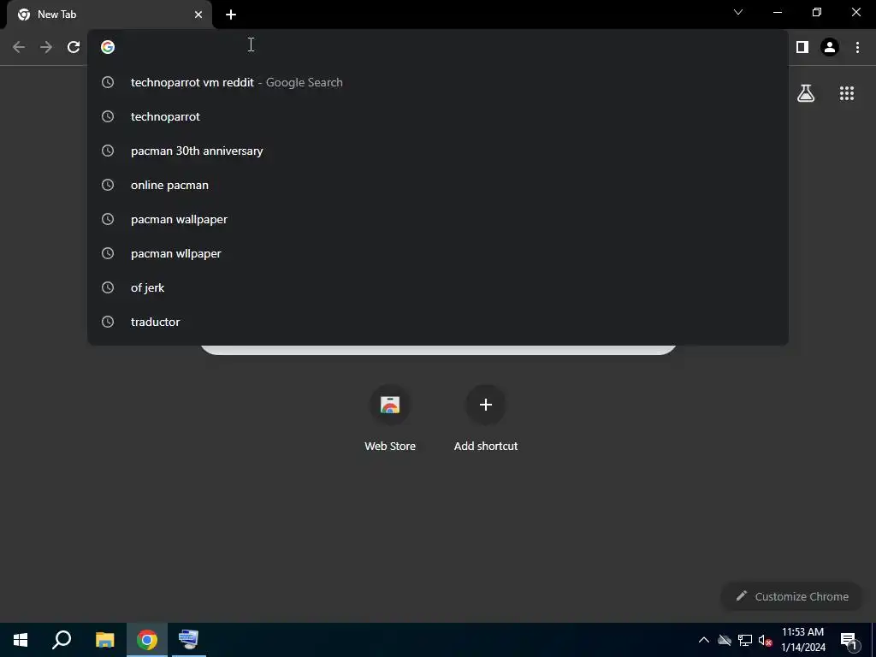
Task: Click the Google logo in address bar
Action: coord(108,47)
